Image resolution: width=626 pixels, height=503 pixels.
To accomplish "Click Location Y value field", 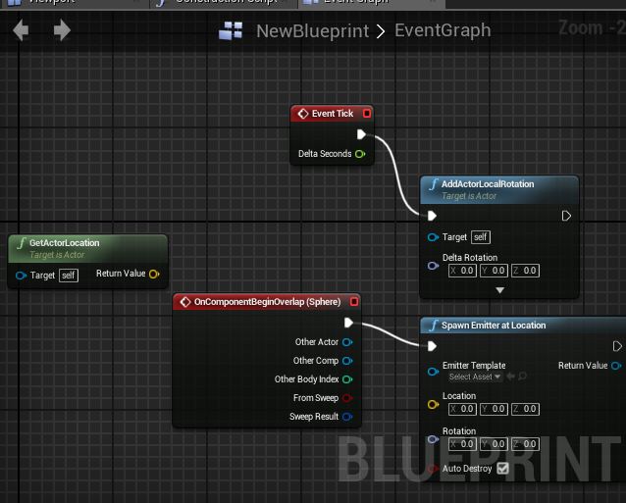I will click(494, 409).
